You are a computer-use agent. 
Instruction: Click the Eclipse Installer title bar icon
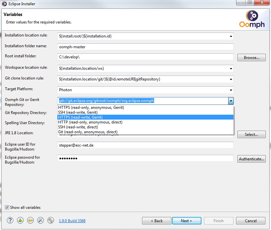pos(4,4)
